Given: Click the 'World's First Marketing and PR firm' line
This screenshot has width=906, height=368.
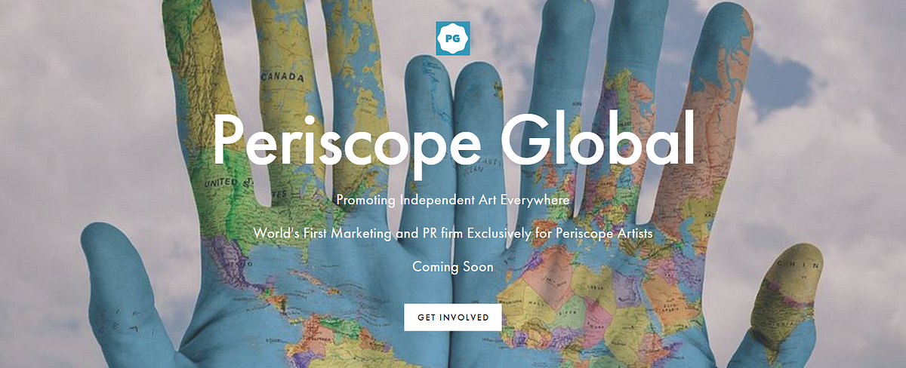Looking at the screenshot, I should click(453, 234).
